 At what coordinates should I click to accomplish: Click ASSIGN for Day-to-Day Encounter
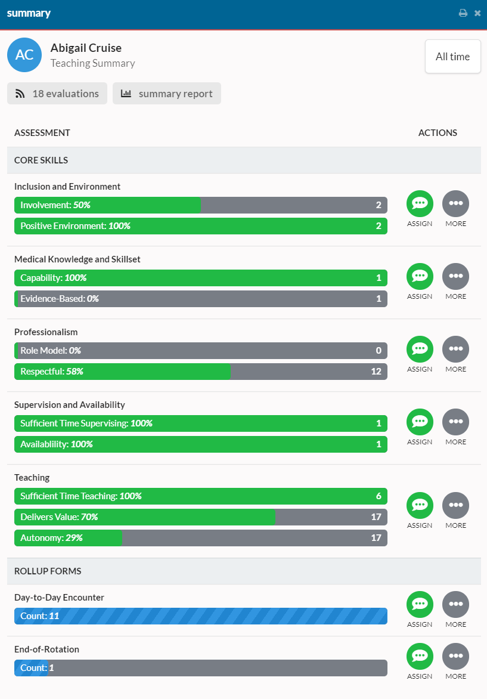420,605
